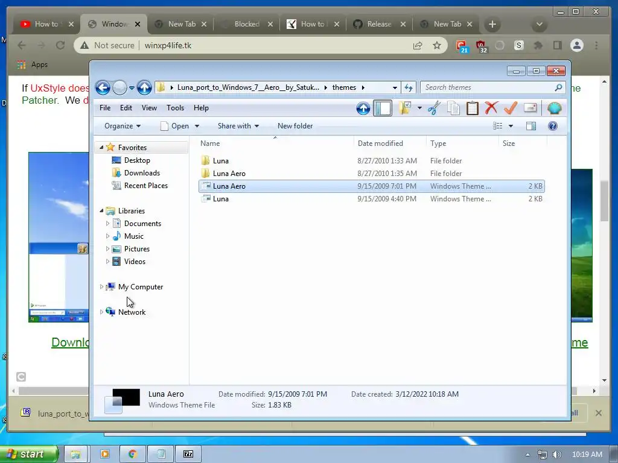Select Desktop in Favorites
The width and height of the screenshot is (618, 463).
[x=137, y=160]
